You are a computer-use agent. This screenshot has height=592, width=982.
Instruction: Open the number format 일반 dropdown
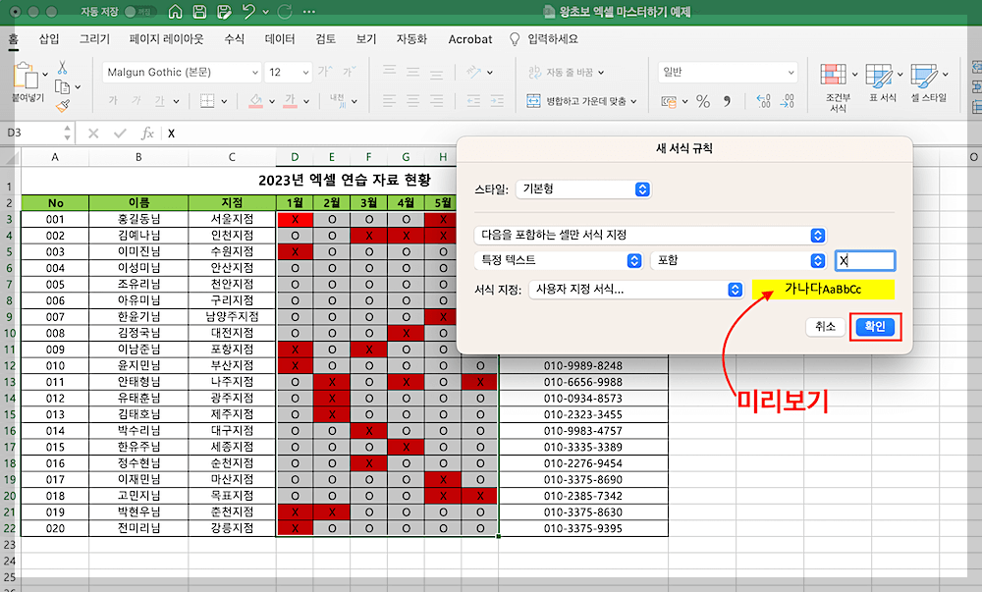click(x=727, y=72)
